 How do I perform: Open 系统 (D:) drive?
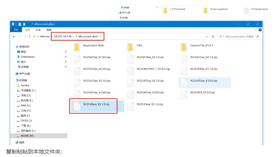point(26,95)
